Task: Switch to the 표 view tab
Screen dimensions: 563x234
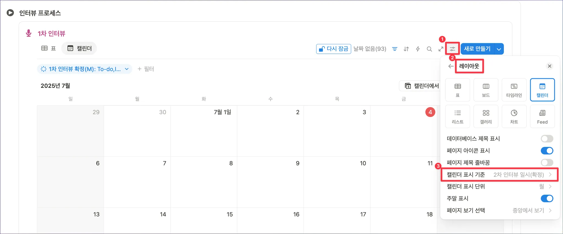Action: pos(49,48)
